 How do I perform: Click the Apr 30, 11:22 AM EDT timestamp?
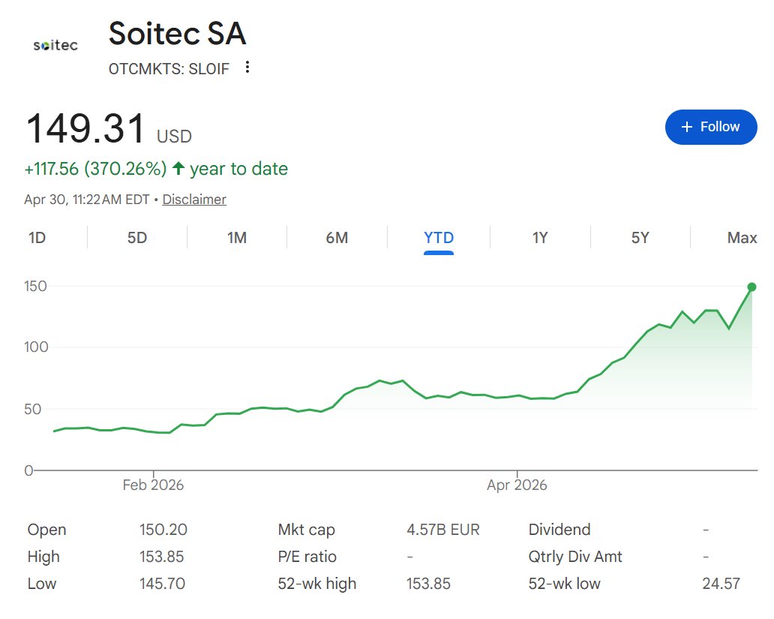87,200
